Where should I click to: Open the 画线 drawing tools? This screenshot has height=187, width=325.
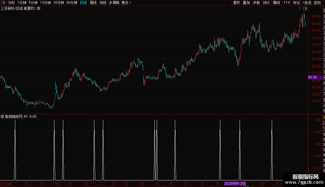276,3
